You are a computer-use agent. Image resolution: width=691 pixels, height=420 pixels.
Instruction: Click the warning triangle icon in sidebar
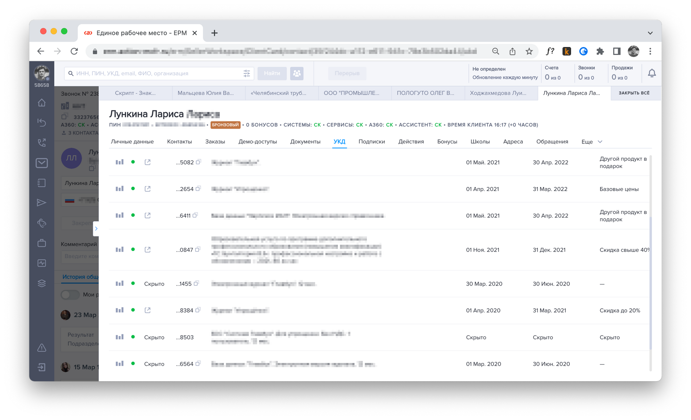[42, 347]
